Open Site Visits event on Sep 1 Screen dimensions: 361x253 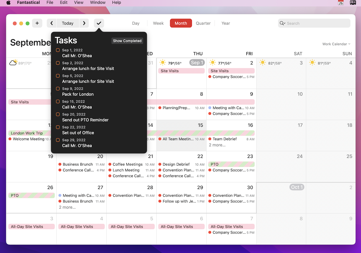click(181, 71)
